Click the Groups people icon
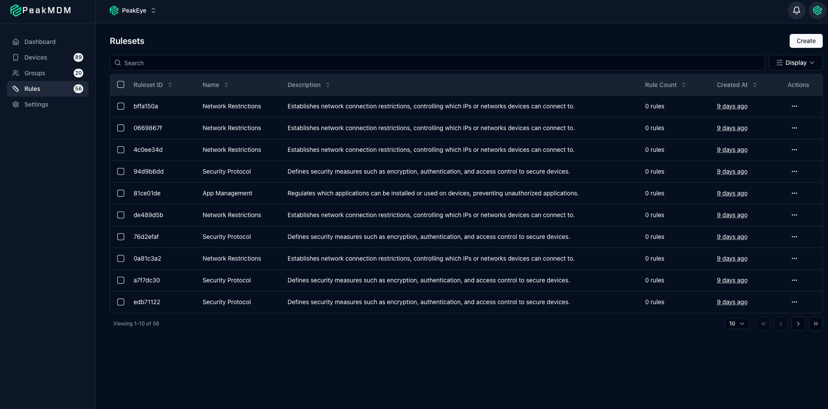This screenshot has height=409, width=828. [16, 73]
